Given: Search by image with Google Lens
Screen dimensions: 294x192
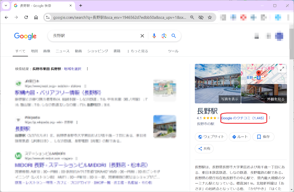Looking at the screenshot, I should (164, 36).
